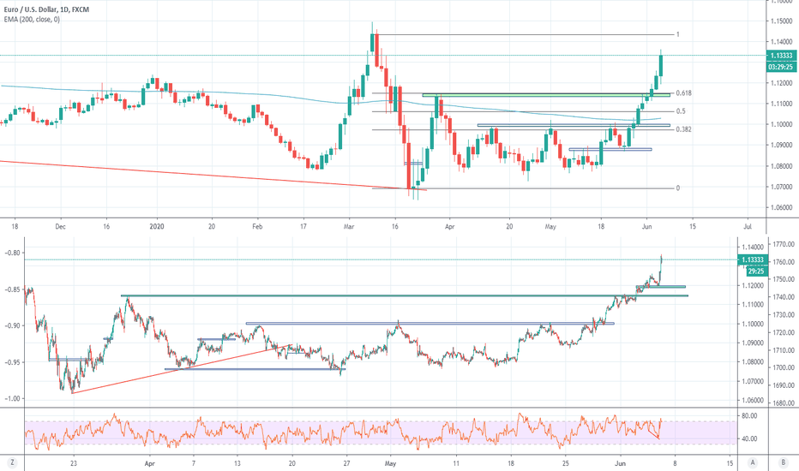Click -0.80 on the lower left axis
Viewport: 799px width, 471px height.
[12, 253]
